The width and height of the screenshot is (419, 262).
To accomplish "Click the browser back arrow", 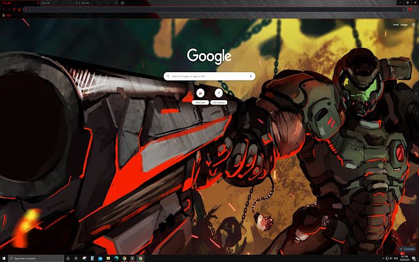I will pyautogui.click(x=3, y=9).
